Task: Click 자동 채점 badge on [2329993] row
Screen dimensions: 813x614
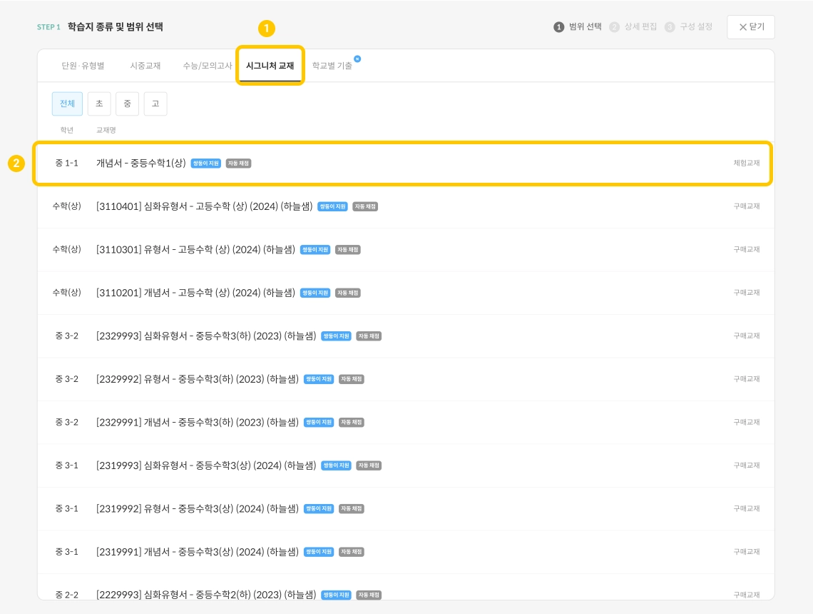Action: [x=369, y=336]
